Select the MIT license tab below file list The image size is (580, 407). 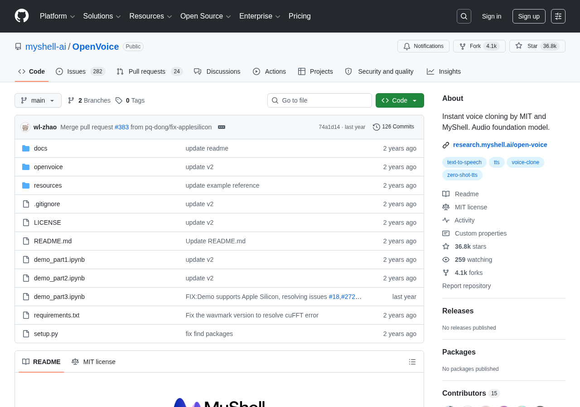click(x=94, y=362)
